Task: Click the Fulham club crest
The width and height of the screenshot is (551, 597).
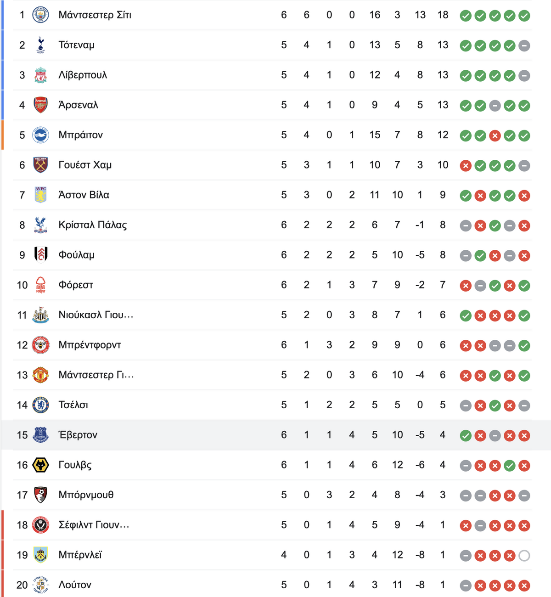Action: point(41,255)
